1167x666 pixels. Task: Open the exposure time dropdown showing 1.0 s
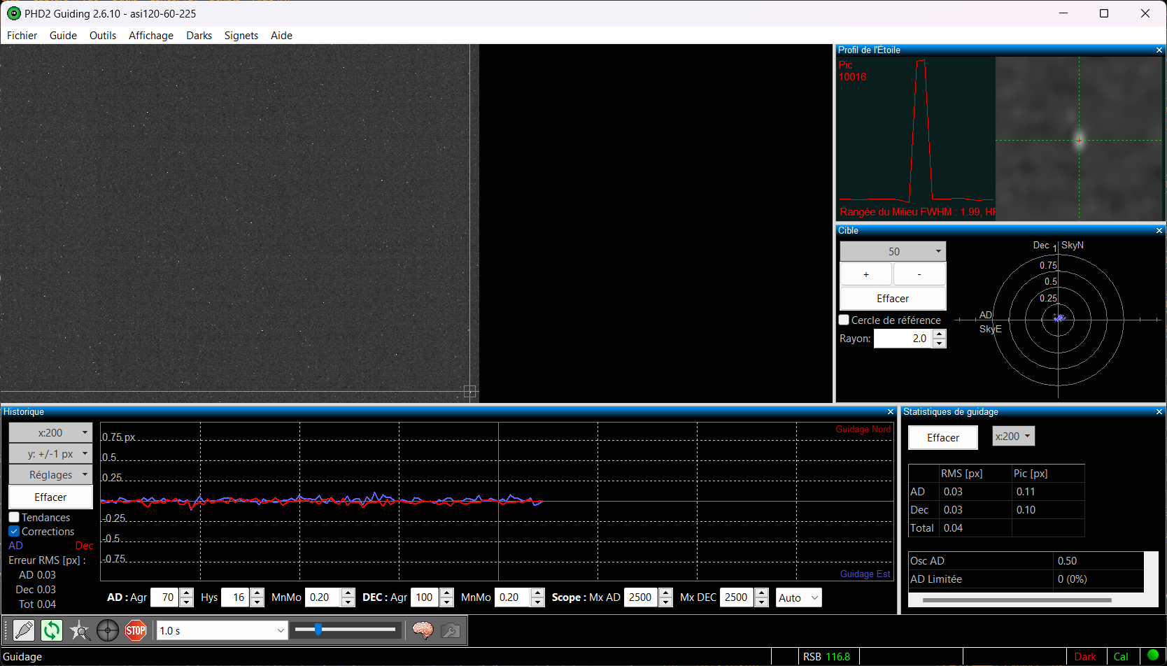point(222,631)
